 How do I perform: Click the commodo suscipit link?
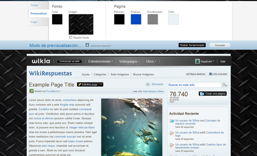pos(65,137)
